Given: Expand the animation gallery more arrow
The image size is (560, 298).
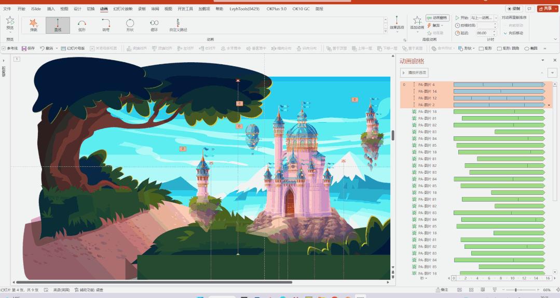Looking at the screenshot, I should 386,32.
